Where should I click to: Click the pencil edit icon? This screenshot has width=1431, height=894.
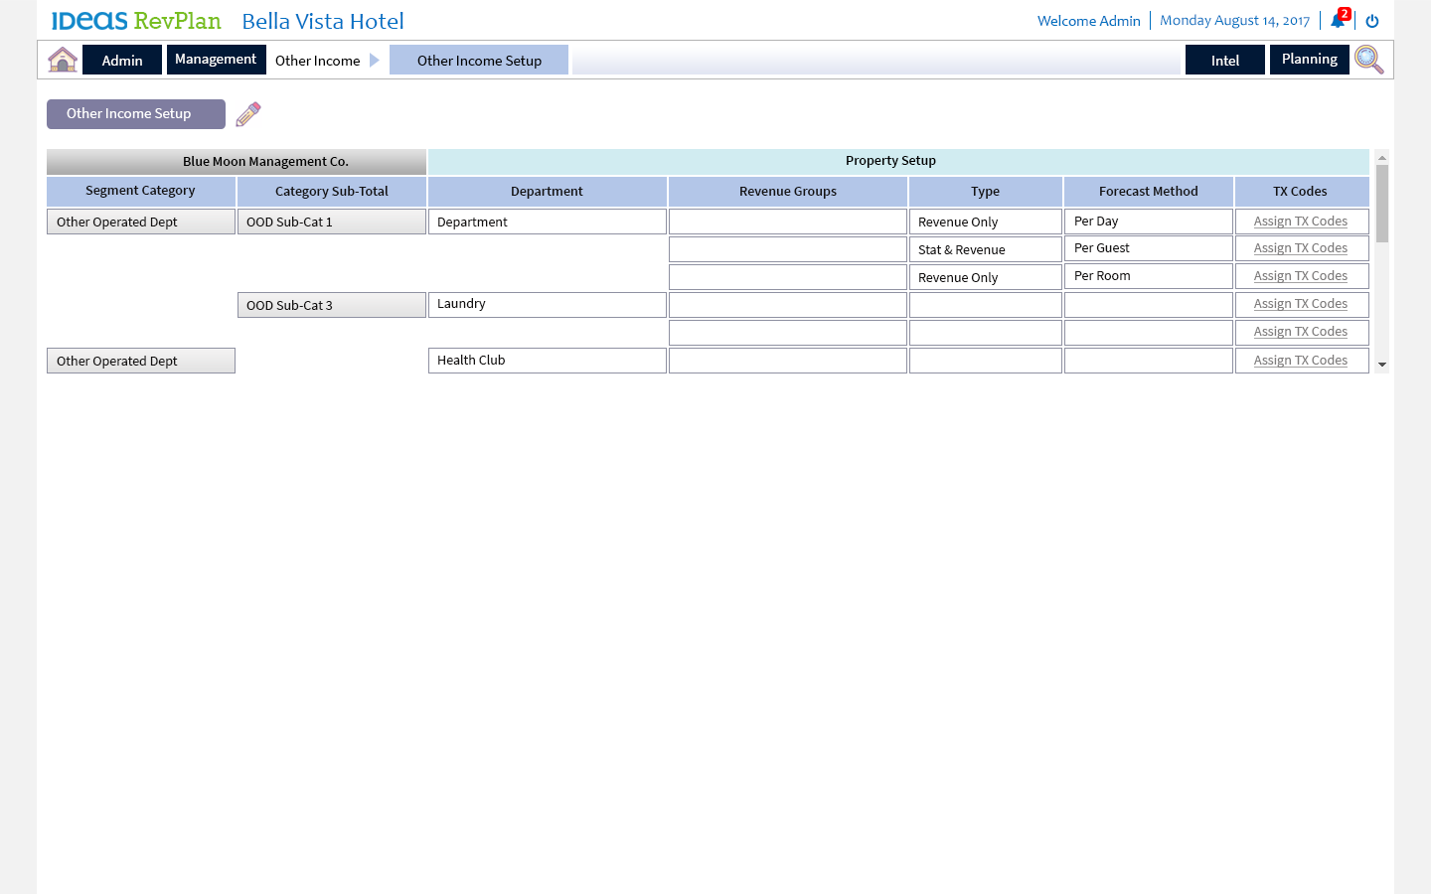coord(248,114)
